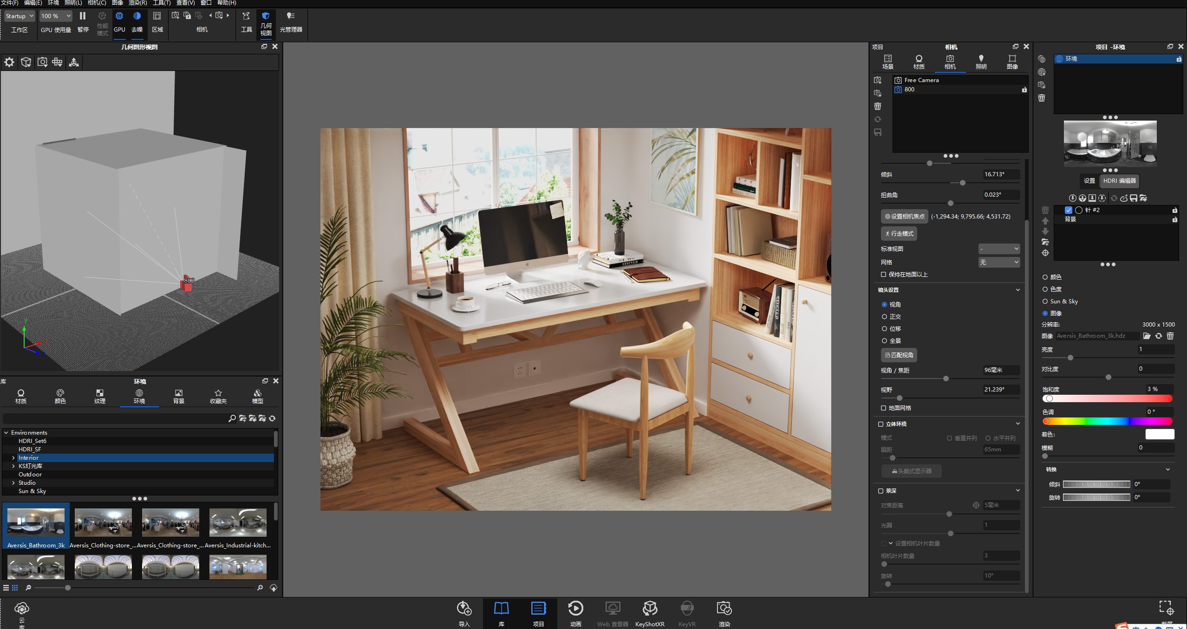The image size is (1187, 629).
Task: Switch library to grid view icon
Action: point(15,588)
